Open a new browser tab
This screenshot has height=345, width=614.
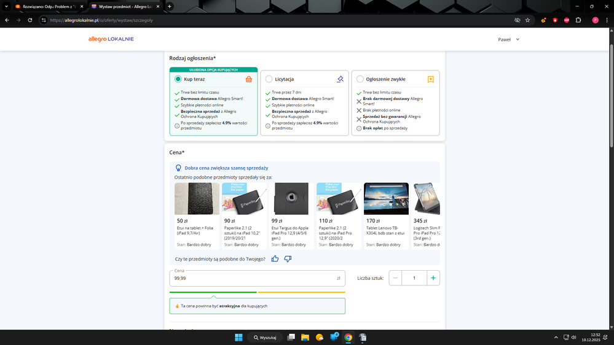pyautogui.click(x=170, y=6)
